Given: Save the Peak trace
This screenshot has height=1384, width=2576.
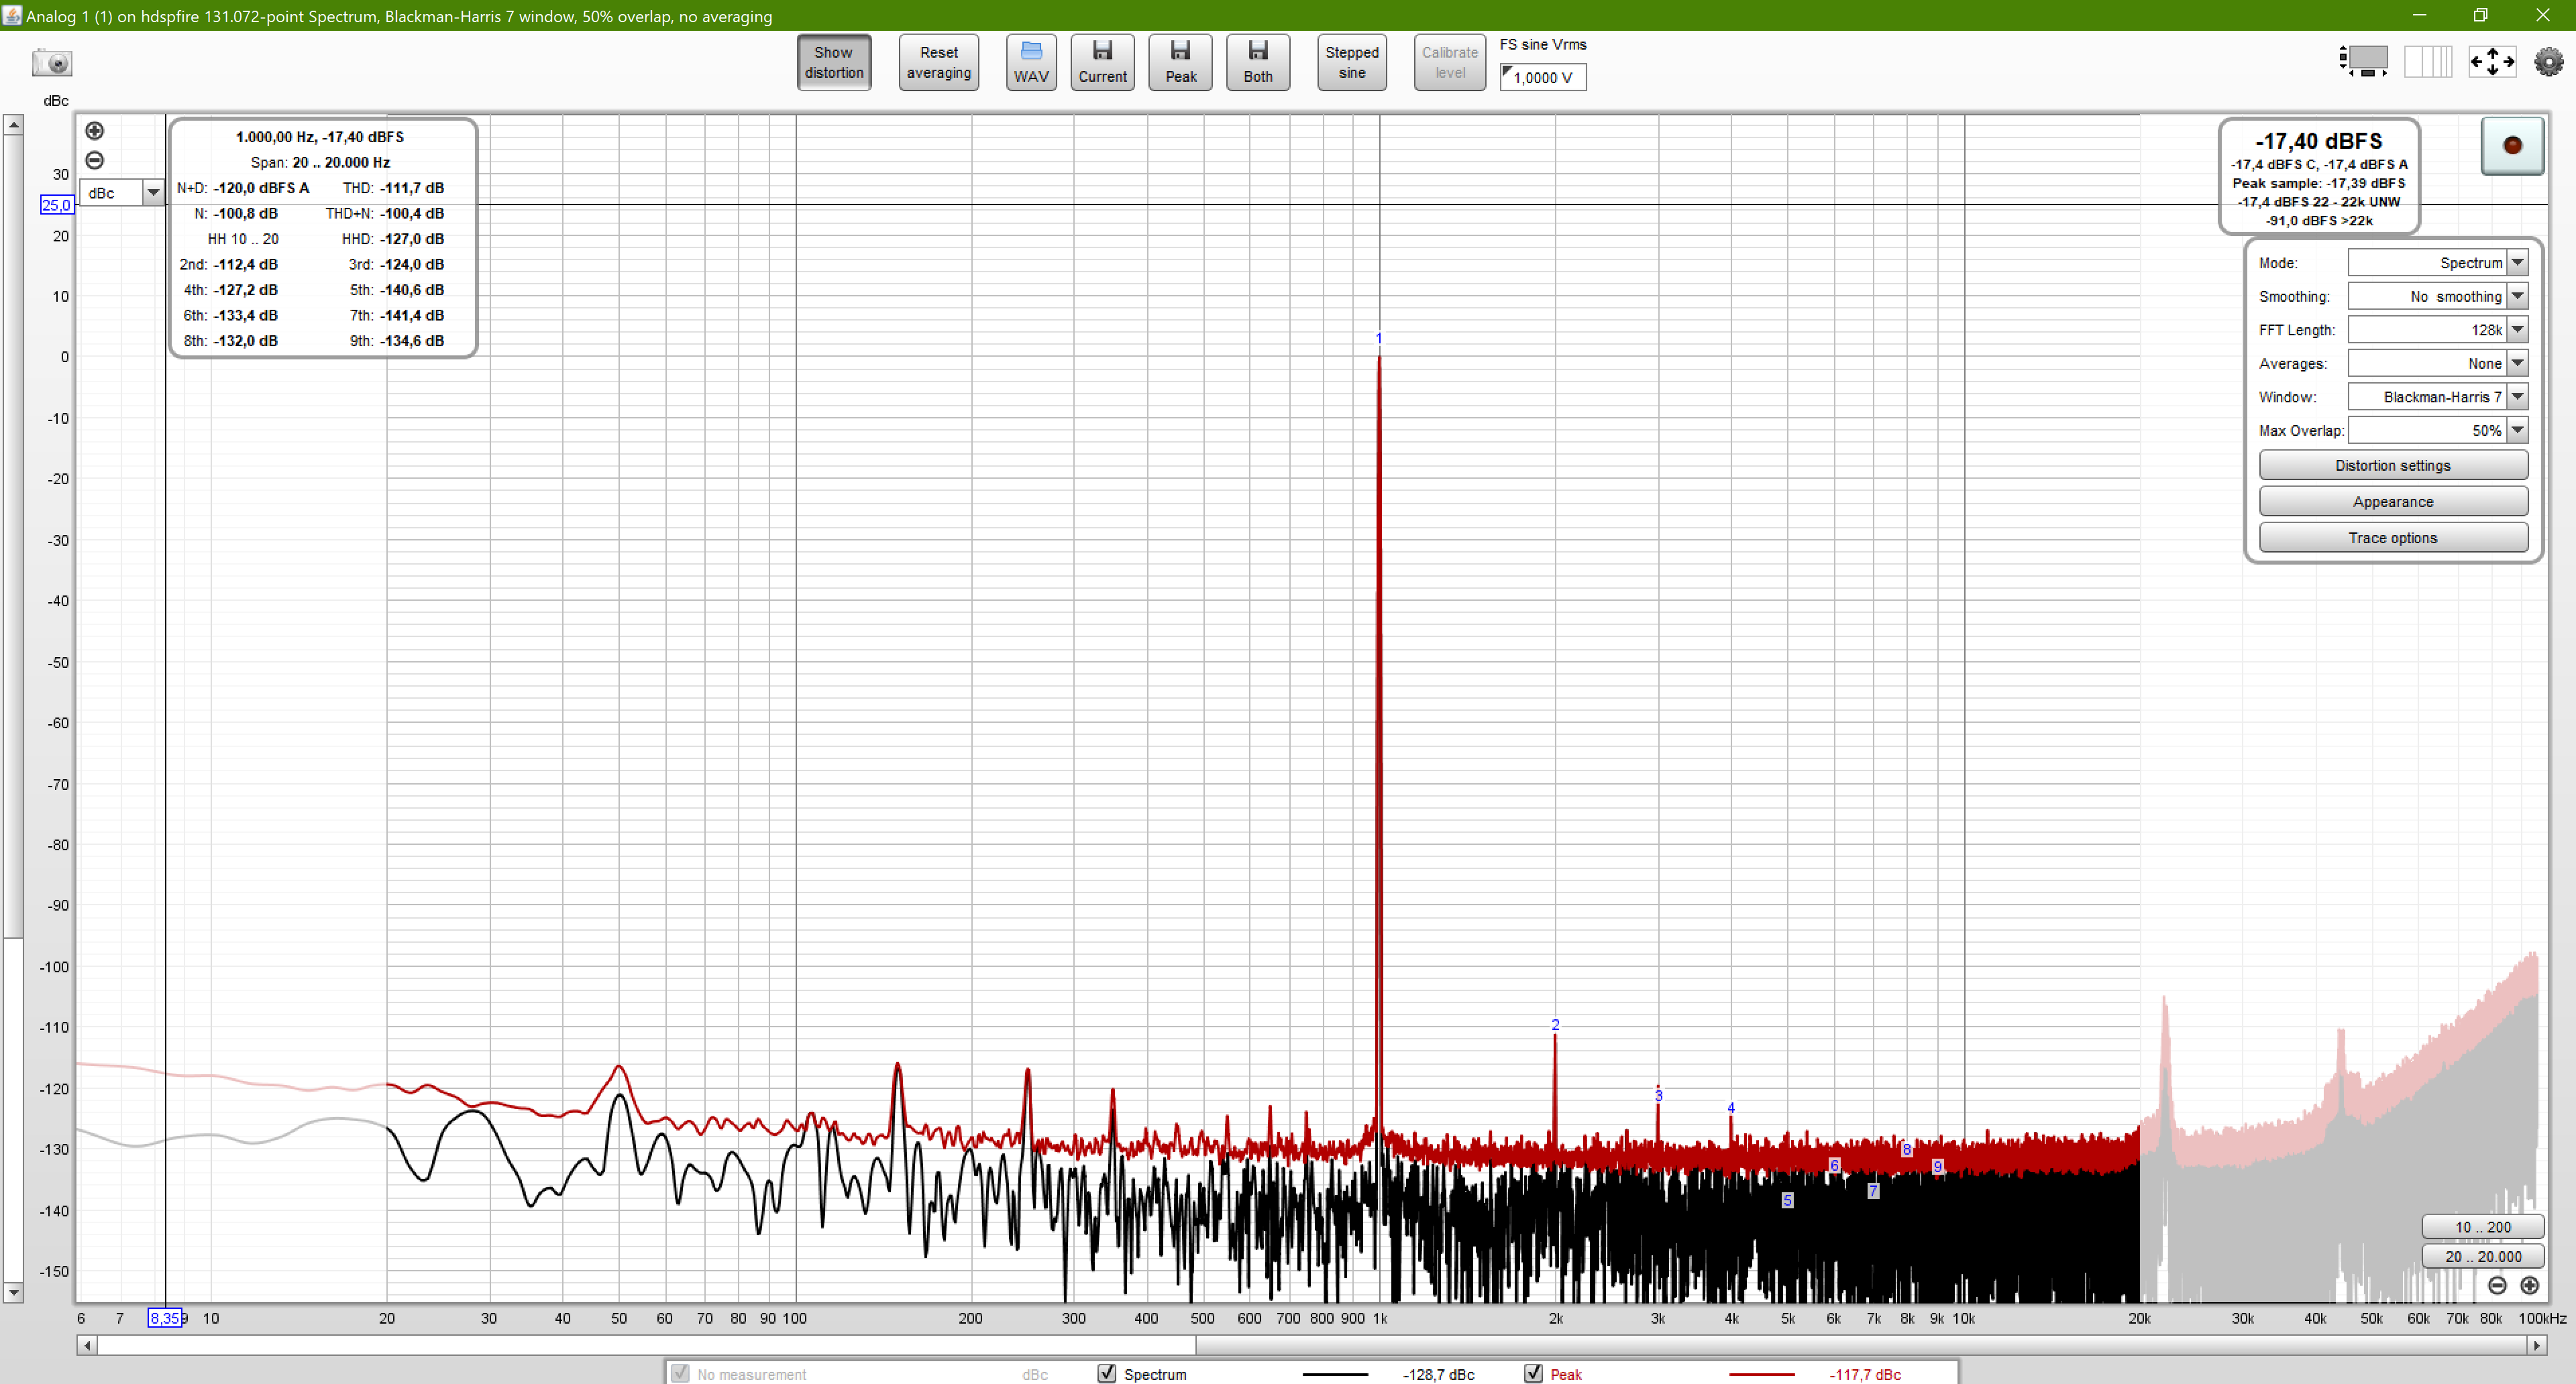Looking at the screenshot, I should click(1180, 62).
